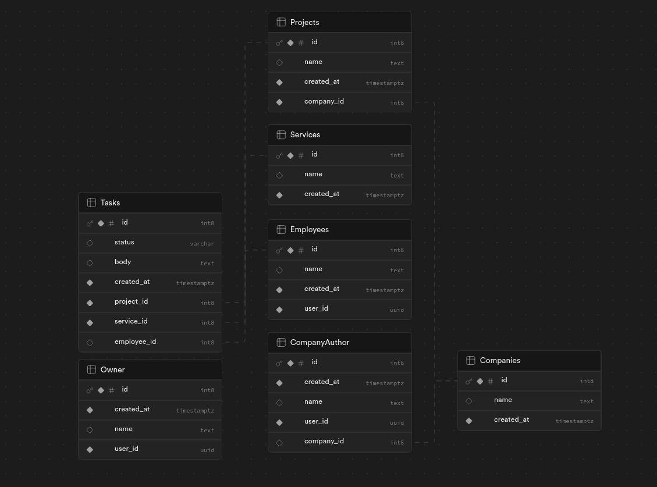Click created_at column in Companies table
The image size is (657, 487).
pos(530,420)
